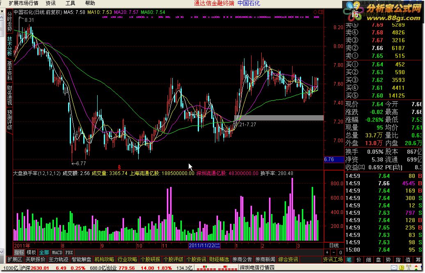The width and height of the screenshot is (425, 273).
Task: Open the 扩展市场行情 menu
Action: click(23, 3)
